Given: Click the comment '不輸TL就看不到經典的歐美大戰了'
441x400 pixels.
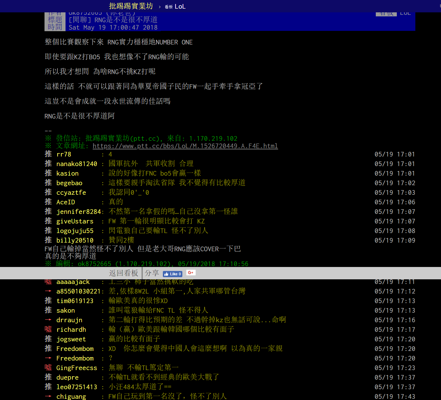Looking at the screenshot, I should click(164, 377).
